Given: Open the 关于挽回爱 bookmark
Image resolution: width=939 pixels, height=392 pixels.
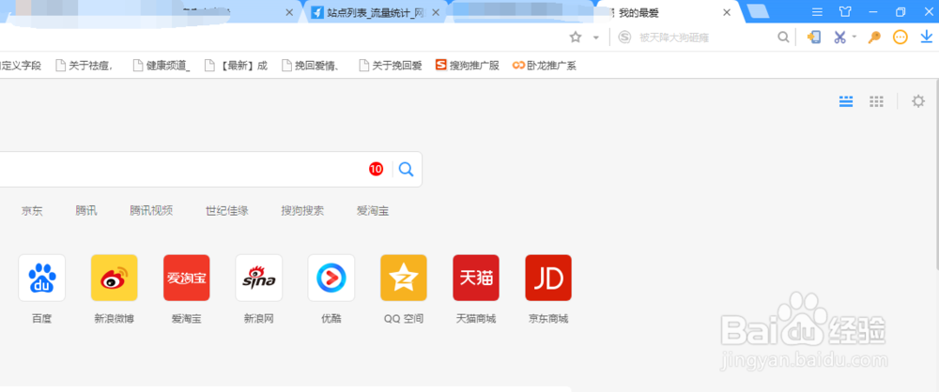Looking at the screenshot, I should [390, 66].
